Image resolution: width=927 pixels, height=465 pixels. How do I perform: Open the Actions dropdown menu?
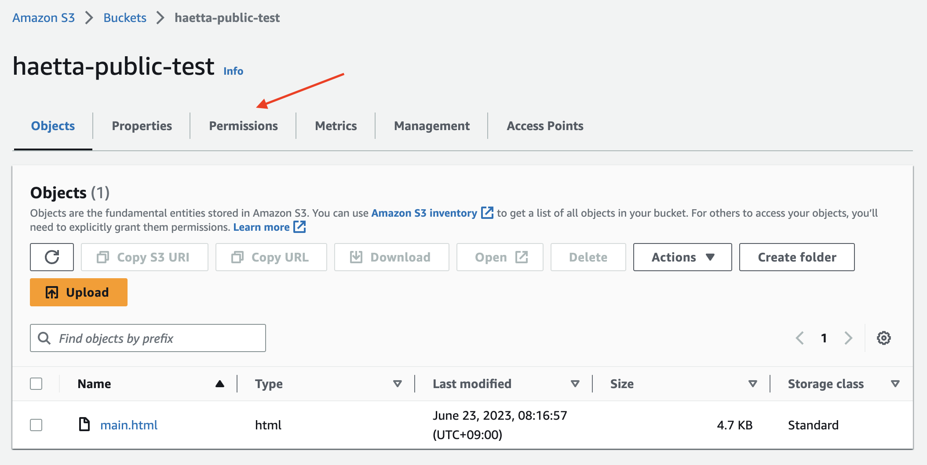point(682,257)
